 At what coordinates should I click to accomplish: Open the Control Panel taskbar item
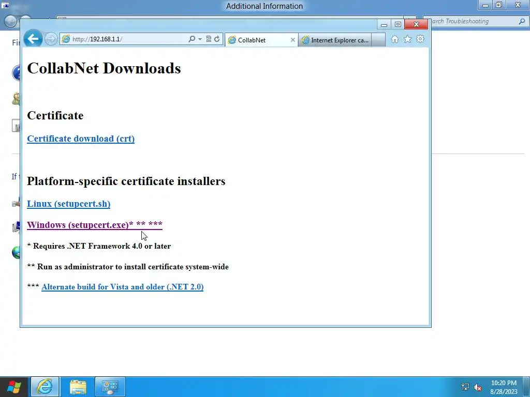click(x=110, y=387)
